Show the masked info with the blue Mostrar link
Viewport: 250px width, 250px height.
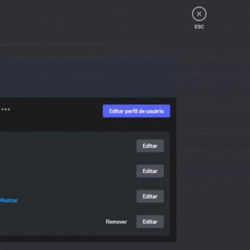pos(9,201)
